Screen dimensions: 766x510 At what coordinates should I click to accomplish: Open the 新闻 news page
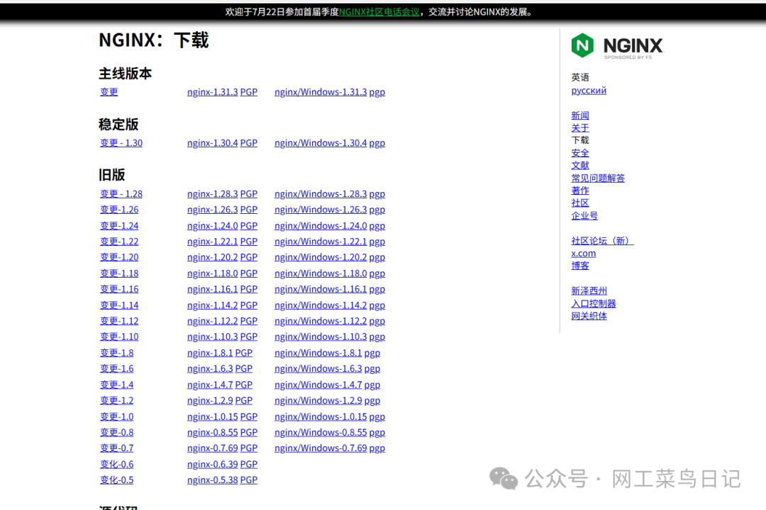point(580,115)
